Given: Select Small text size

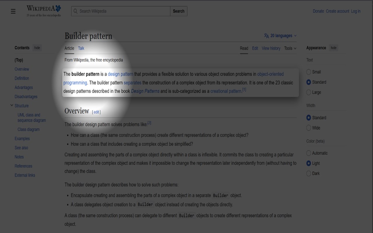Looking at the screenshot, I should click(x=309, y=72).
